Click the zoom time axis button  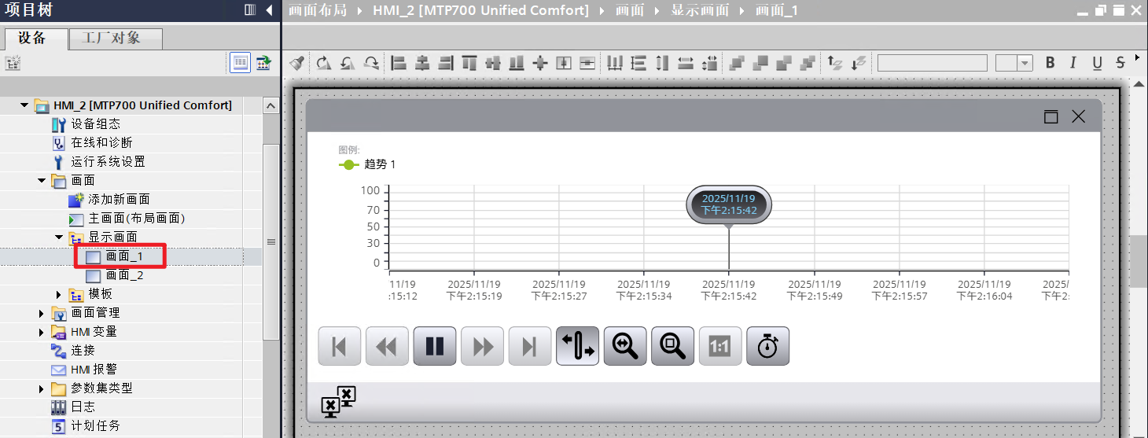(x=625, y=346)
